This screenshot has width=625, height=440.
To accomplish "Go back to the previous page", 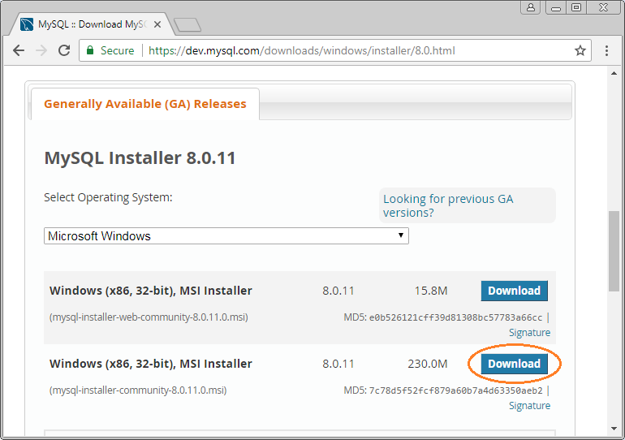I will click(19, 50).
